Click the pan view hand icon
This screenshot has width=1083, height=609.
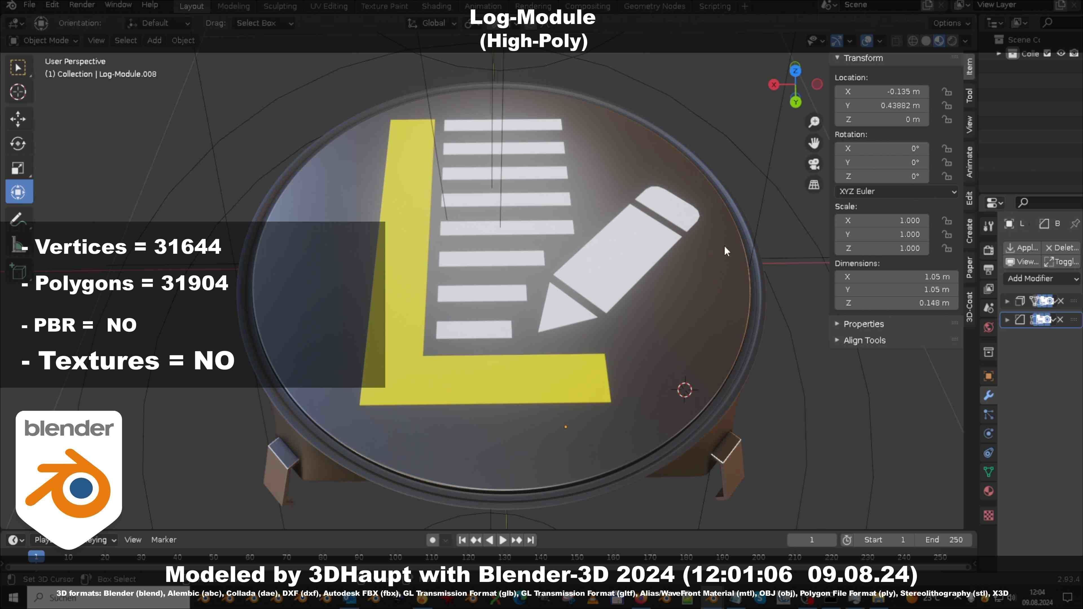click(814, 143)
